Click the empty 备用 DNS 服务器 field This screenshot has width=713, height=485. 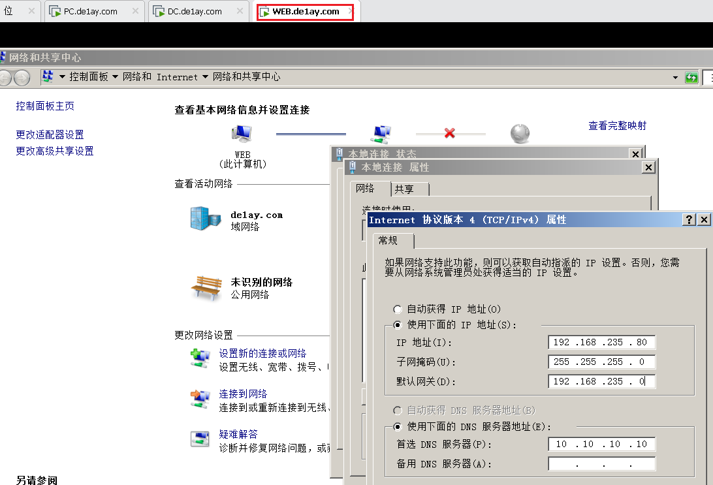(601, 463)
